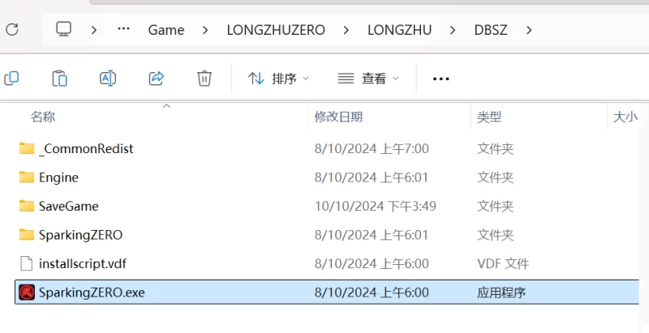This screenshot has height=333, width=649.
Task: Click the red SparkingZERO.exe application icon
Action: (x=27, y=292)
